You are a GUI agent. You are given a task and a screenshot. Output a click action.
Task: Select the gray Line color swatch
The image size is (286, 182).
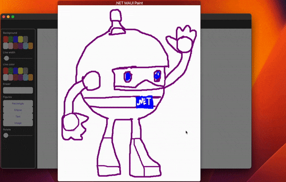[x=26, y=71]
